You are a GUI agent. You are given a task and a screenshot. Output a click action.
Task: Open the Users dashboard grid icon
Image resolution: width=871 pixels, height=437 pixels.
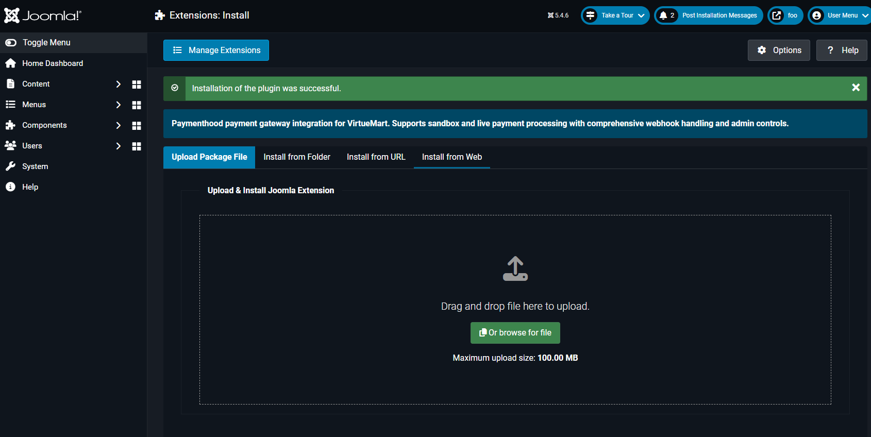137,146
